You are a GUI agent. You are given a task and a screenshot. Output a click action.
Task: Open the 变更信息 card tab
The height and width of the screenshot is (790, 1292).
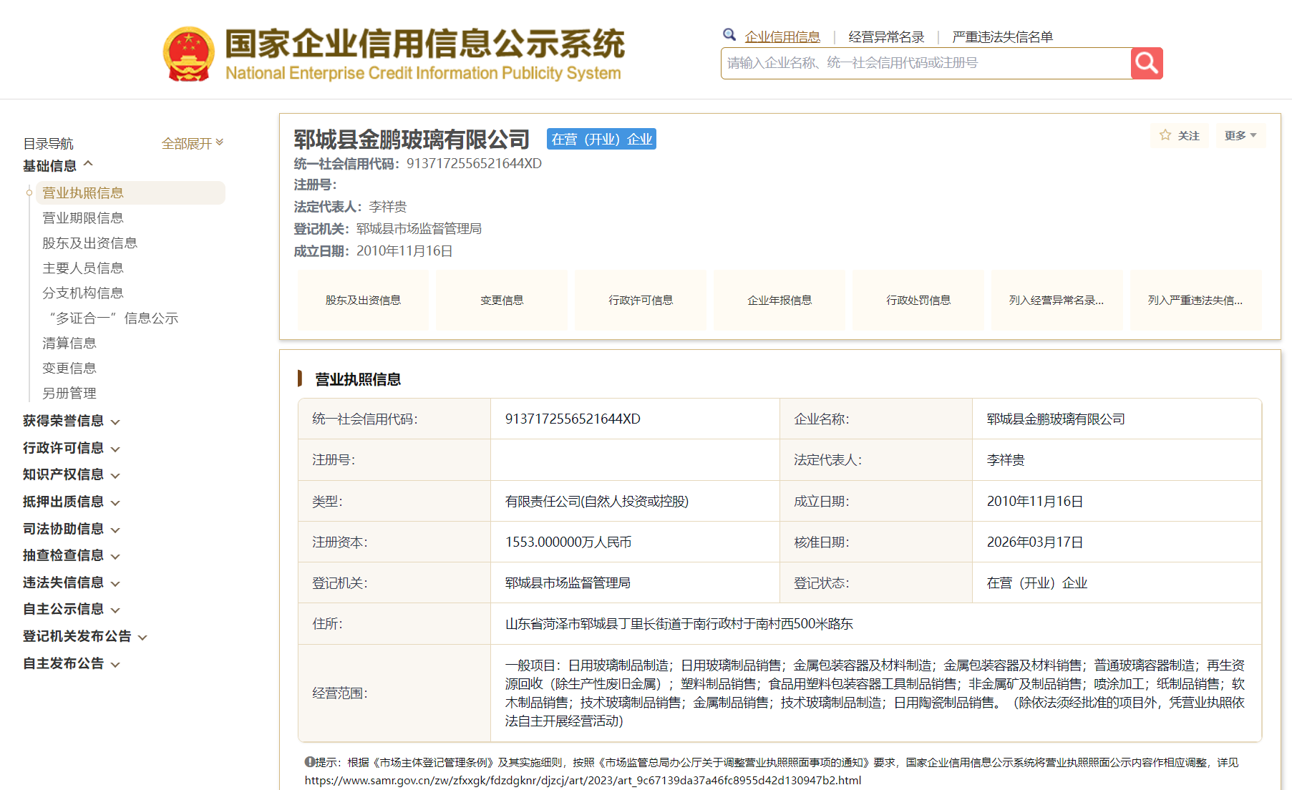tap(502, 300)
